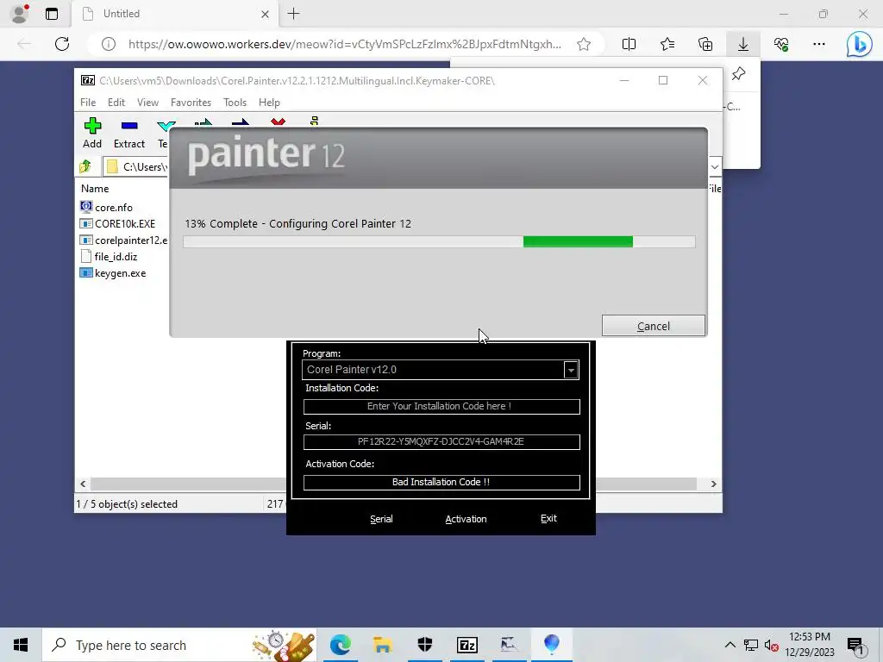Open 7-Zip from the taskbar

coord(467,645)
